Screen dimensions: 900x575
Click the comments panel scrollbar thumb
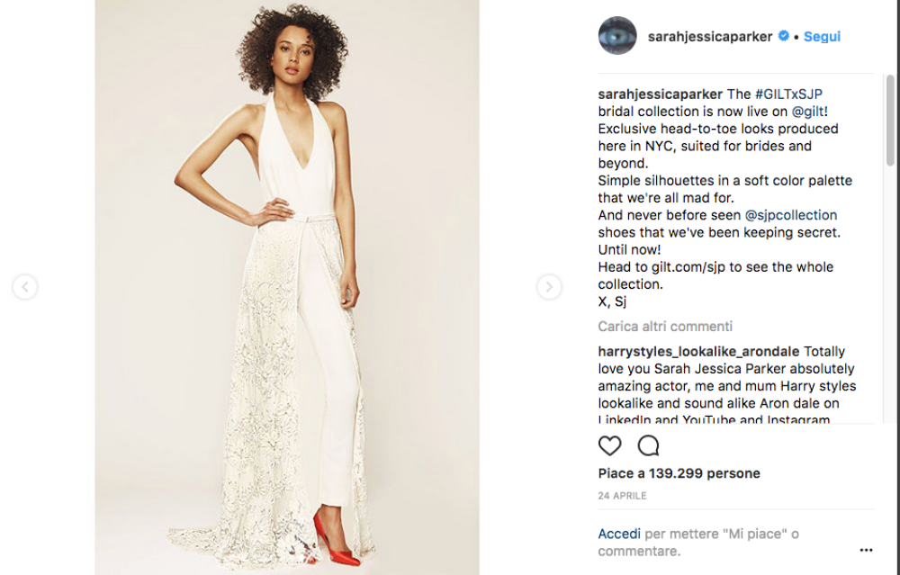coord(890,120)
